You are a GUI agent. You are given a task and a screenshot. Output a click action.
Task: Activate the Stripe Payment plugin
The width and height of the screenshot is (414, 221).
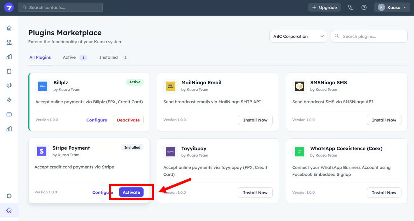[x=131, y=192]
